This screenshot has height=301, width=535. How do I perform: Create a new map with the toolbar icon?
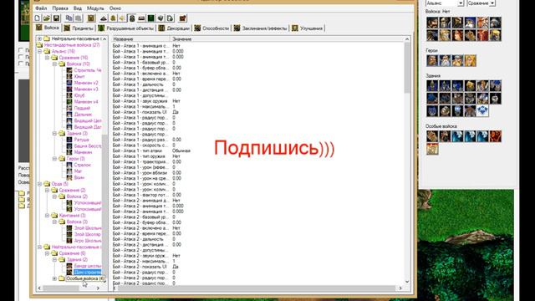click(x=38, y=18)
